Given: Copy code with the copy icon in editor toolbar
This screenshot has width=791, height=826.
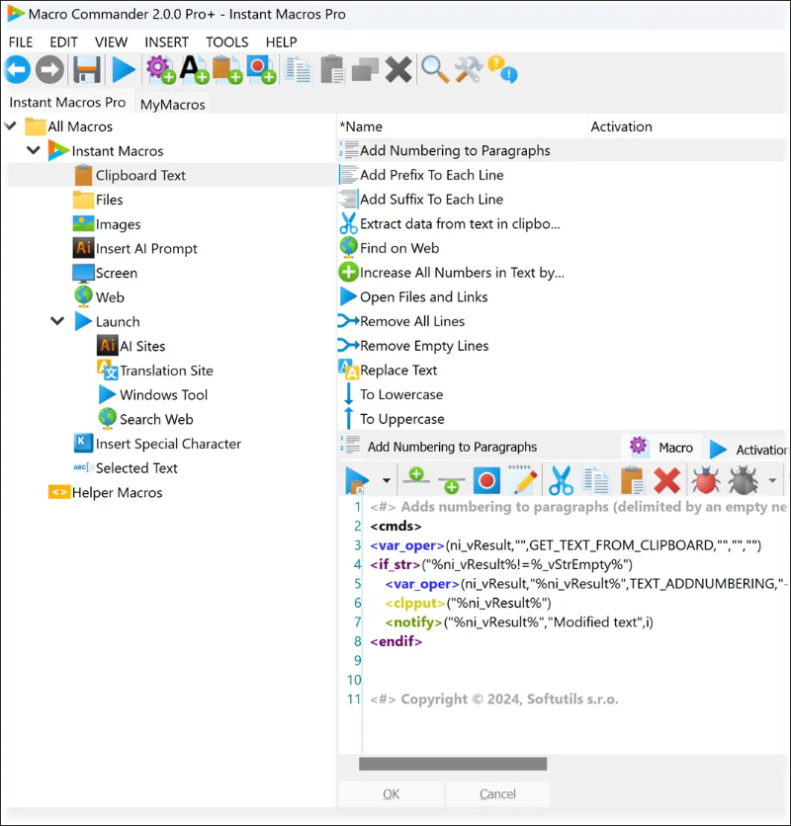Looking at the screenshot, I should tap(594, 480).
